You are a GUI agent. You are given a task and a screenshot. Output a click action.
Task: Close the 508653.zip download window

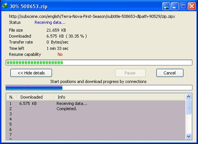pyautogui.click(x=192, y=6)
